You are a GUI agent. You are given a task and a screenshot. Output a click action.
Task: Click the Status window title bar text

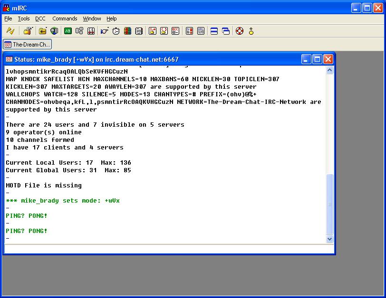pos(96,59)
